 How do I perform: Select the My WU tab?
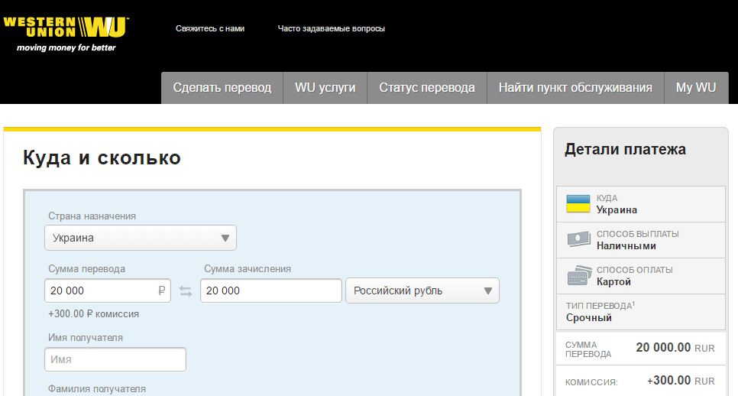click(695, 88)
